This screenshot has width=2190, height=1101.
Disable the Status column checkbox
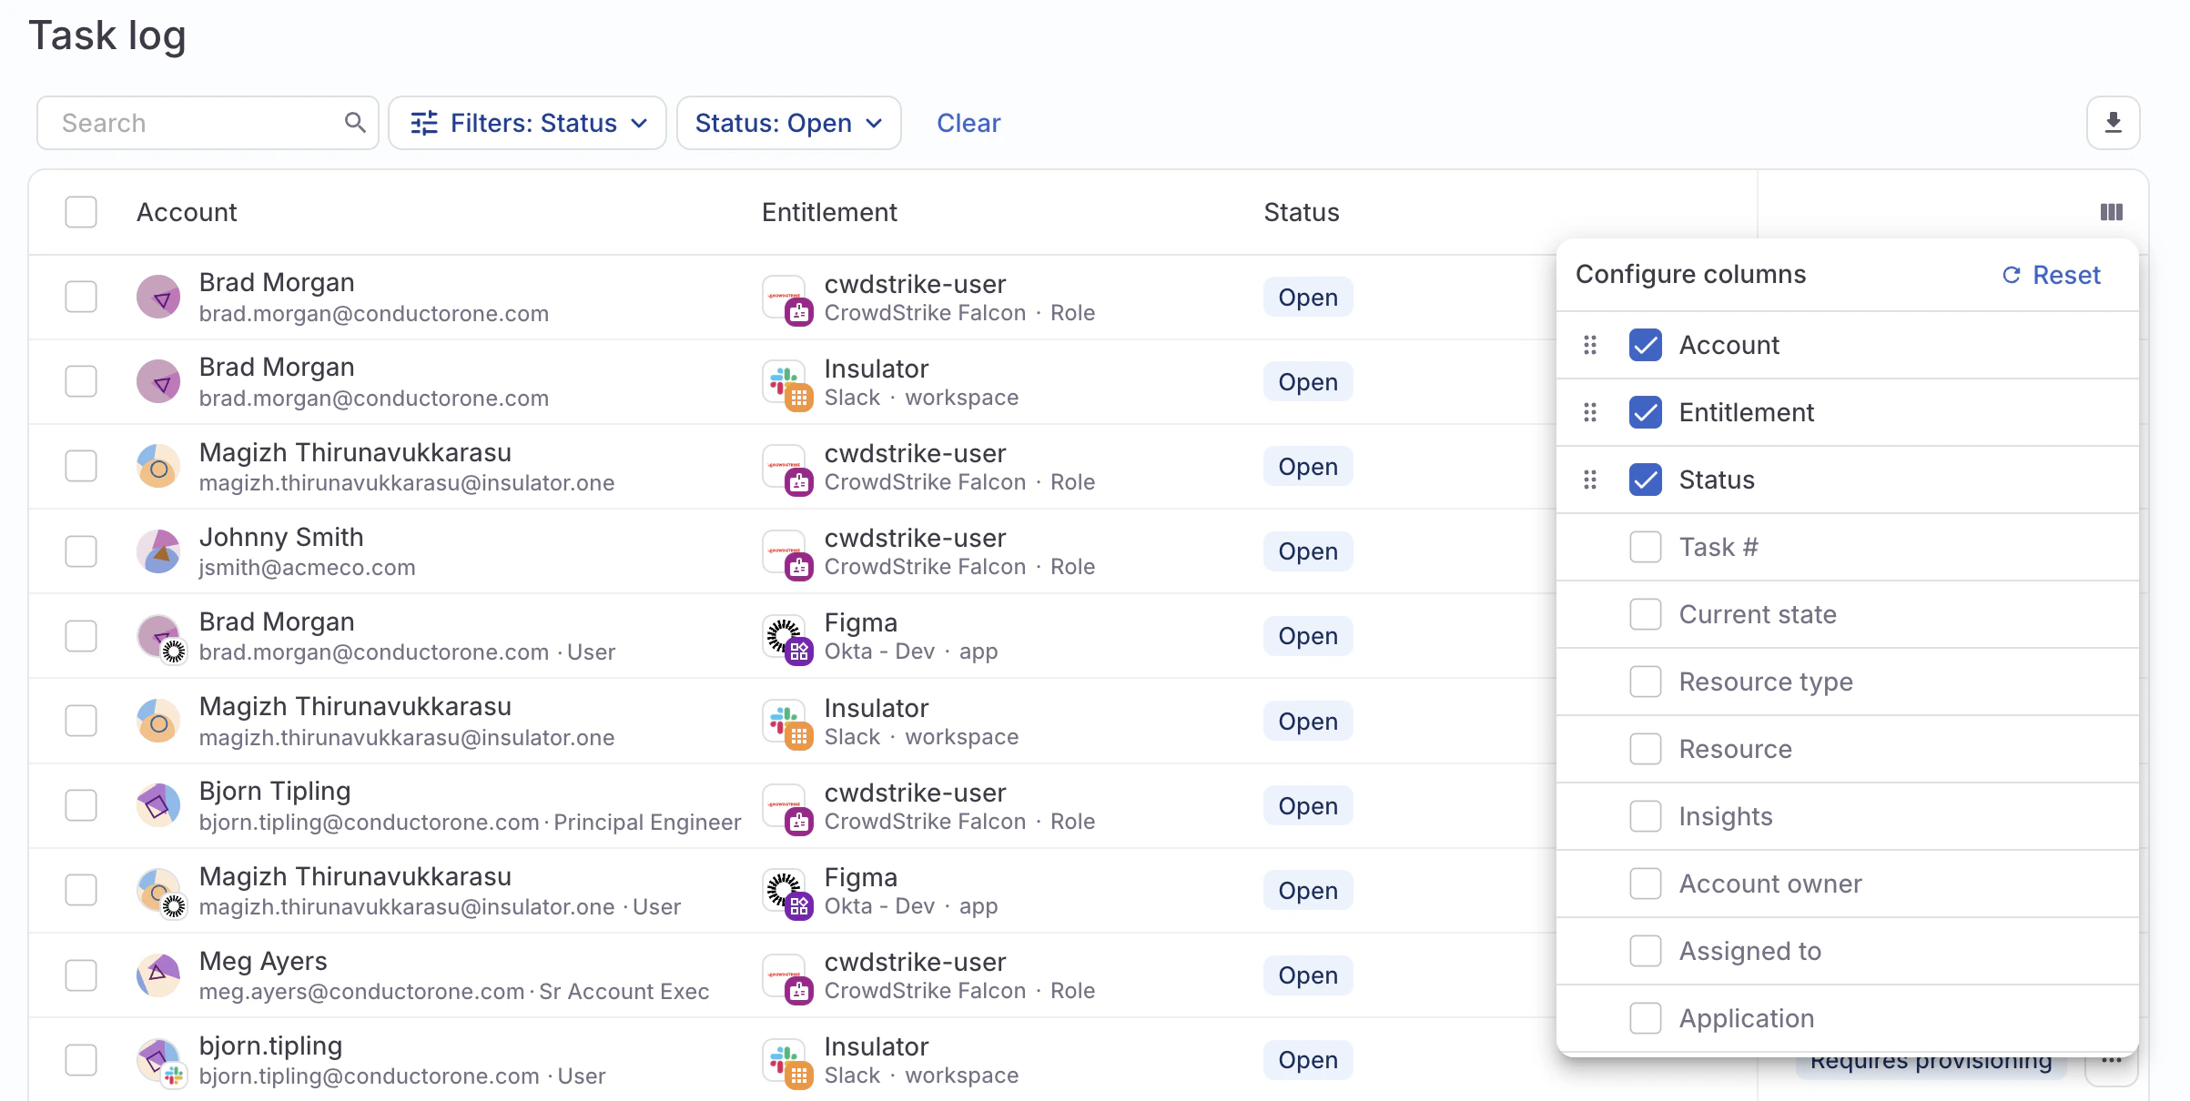(1645, 480)
